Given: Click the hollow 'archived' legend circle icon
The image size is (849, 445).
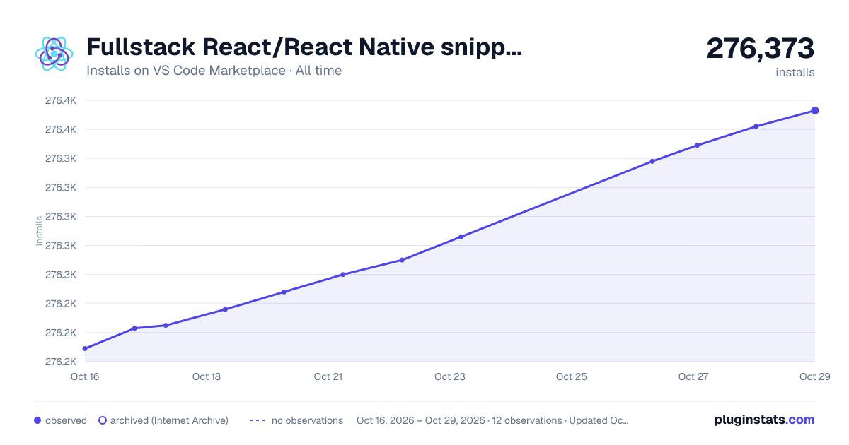Looking at the screenshot, I should [x=103, y=420].
